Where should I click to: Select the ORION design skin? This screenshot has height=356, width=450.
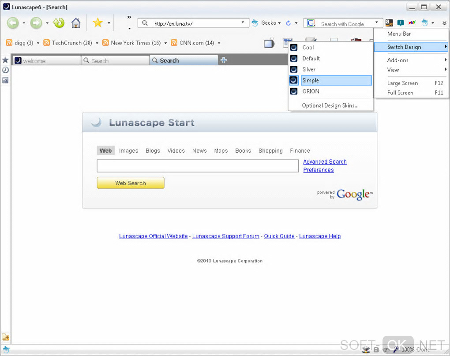coord(330,91)
